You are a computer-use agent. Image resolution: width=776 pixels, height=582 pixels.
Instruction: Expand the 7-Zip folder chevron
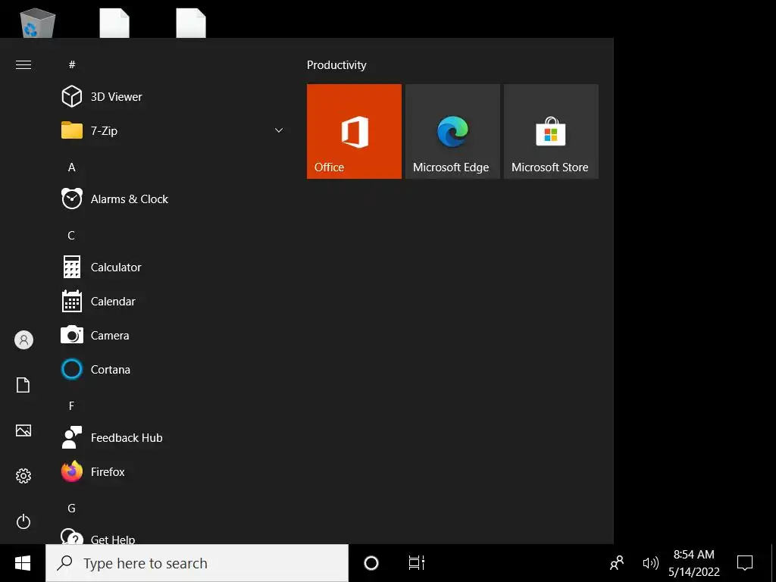click(x=279, y=130)
